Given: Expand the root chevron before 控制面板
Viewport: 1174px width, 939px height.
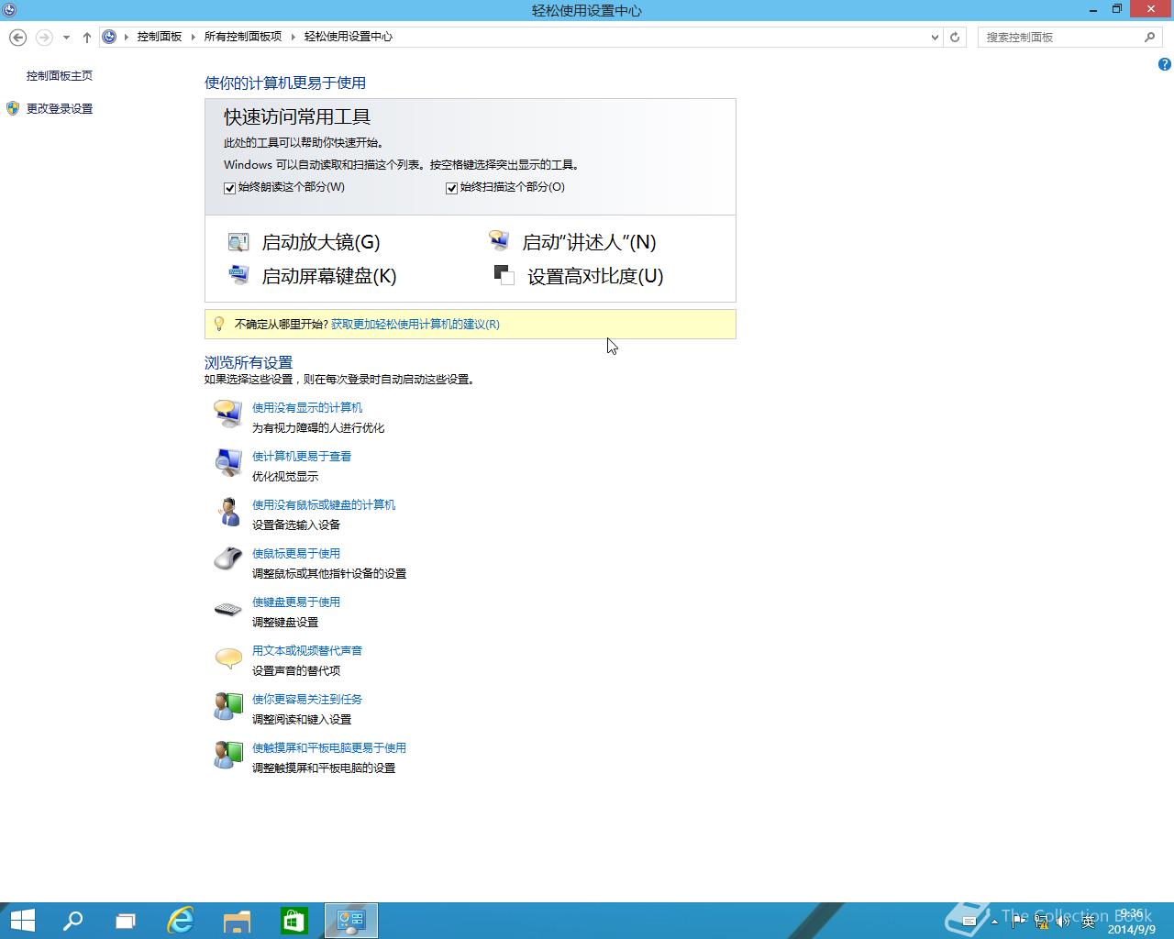Looking at the screenshot, I should (127, 37).
